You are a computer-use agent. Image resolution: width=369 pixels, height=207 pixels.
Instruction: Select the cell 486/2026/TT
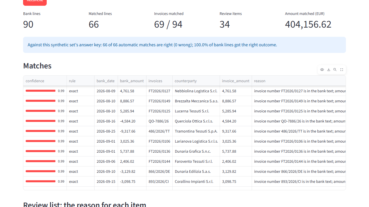159,131
